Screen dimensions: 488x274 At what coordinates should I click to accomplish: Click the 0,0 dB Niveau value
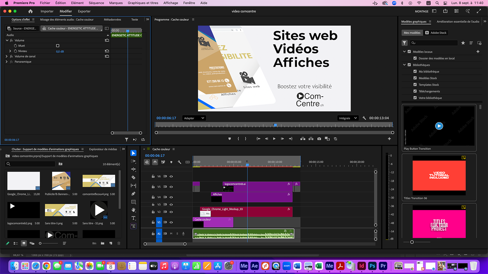coord(60,51)
